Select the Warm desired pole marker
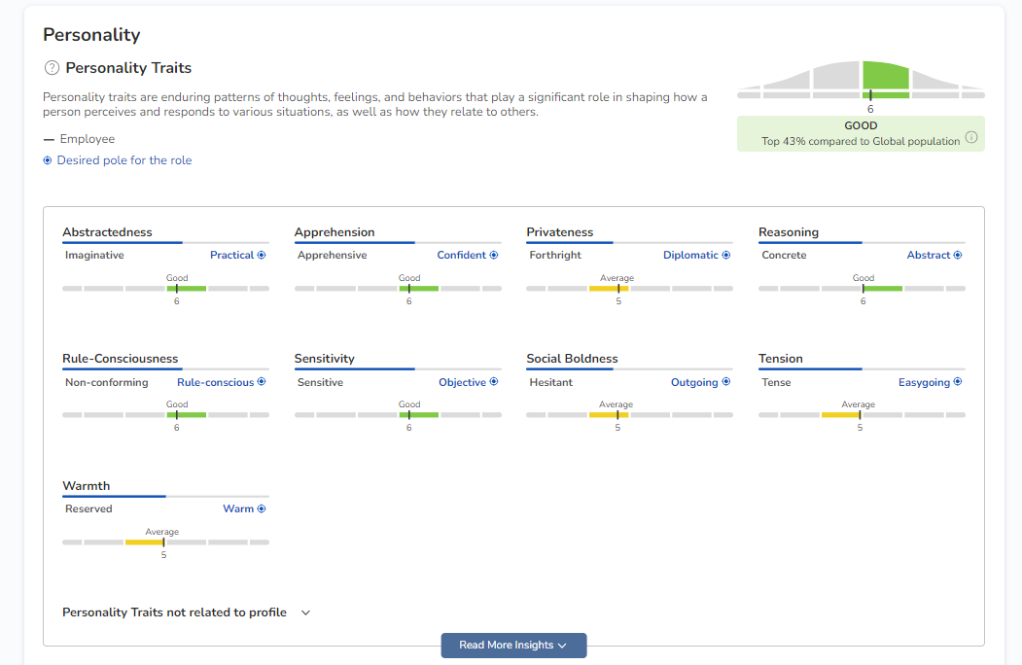Image resolution: width=1022 pixels, height=665 pixels. 262,509
